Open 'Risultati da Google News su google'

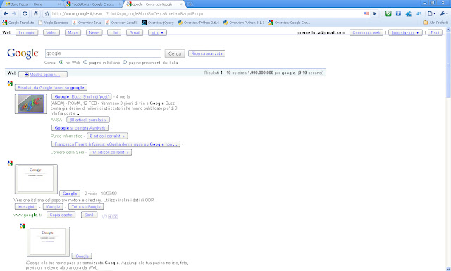pos(51,88)
